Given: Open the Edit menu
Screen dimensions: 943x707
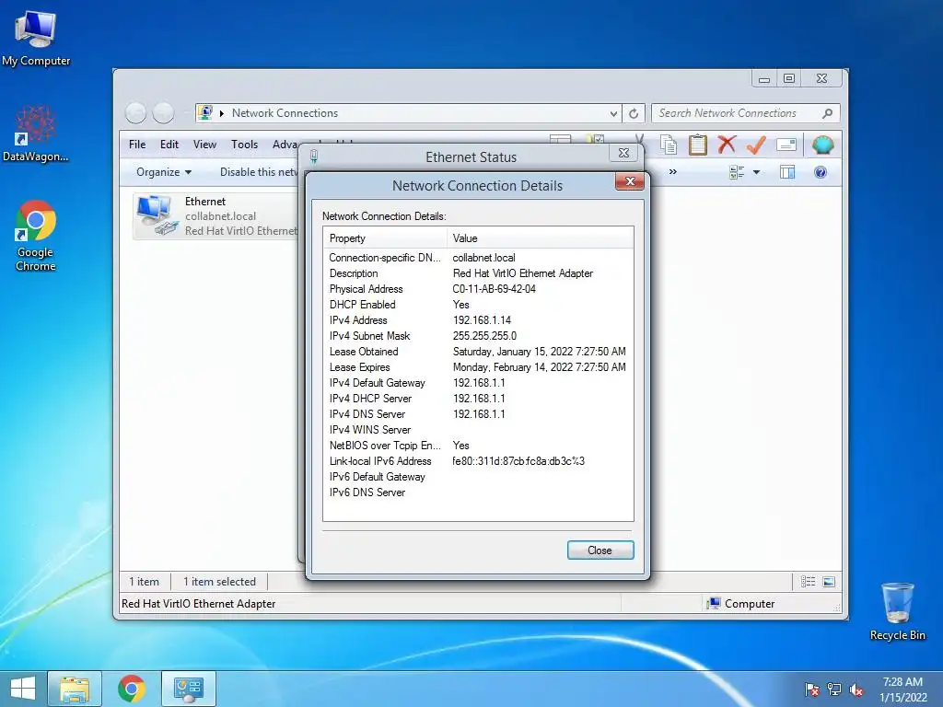Looking at the screenshot, I should click(169, 145).
